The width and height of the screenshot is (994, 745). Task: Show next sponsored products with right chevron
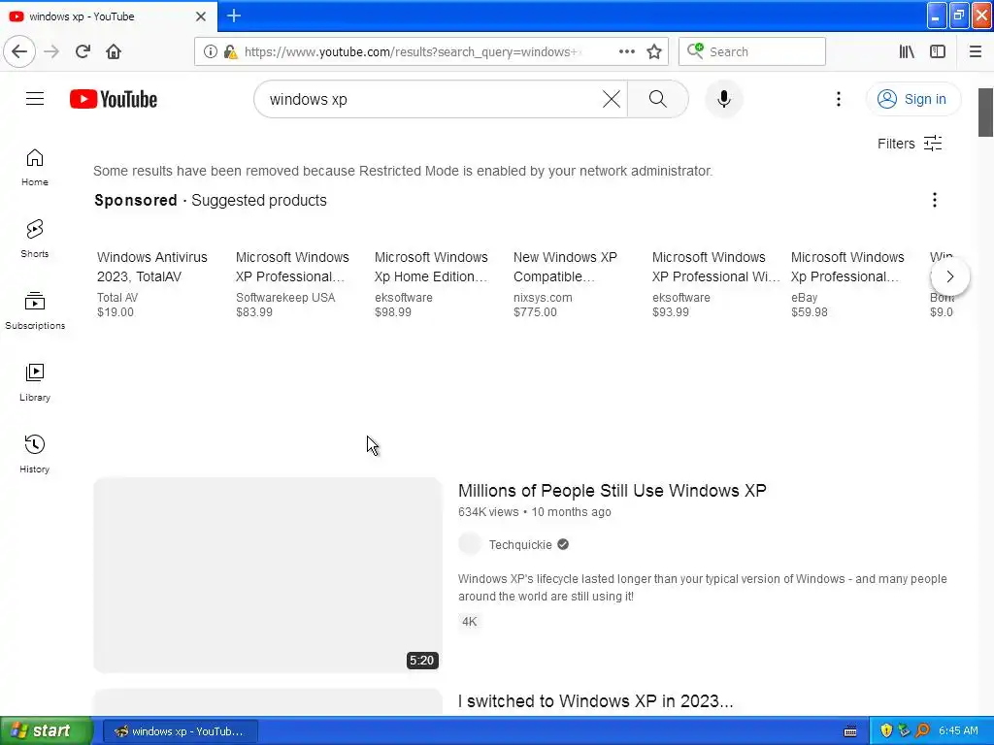949,276
